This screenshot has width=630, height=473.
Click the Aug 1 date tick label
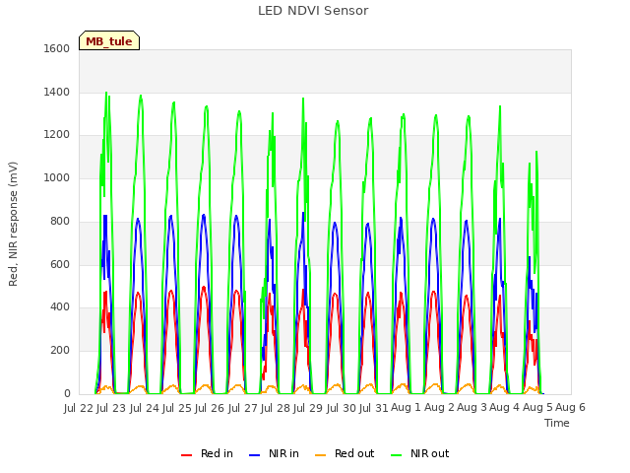tap(406, 408)
